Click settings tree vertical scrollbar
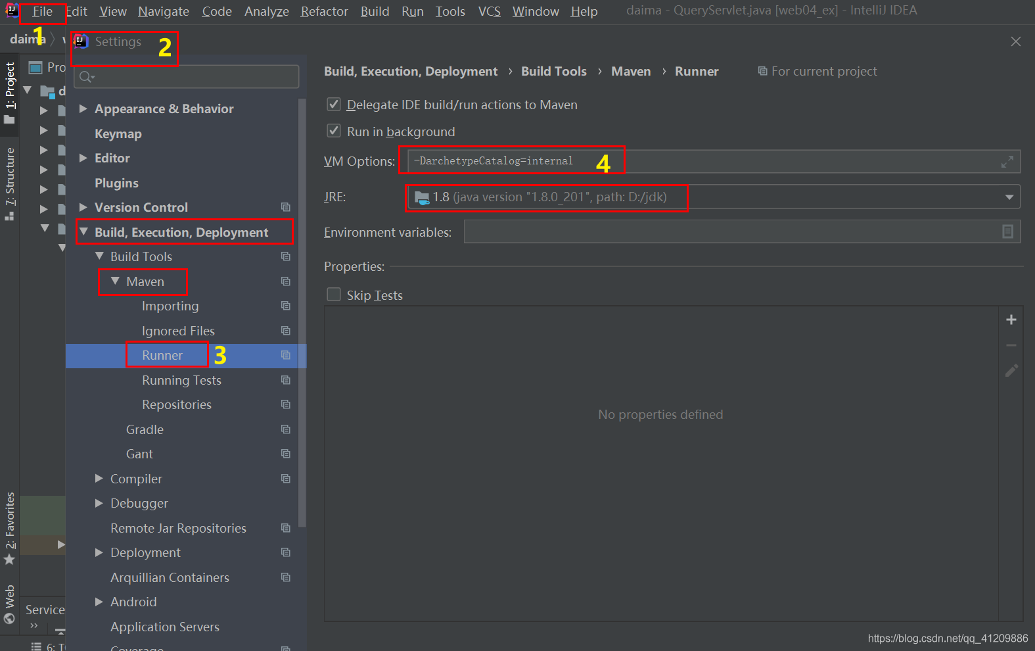 [302, 312]
